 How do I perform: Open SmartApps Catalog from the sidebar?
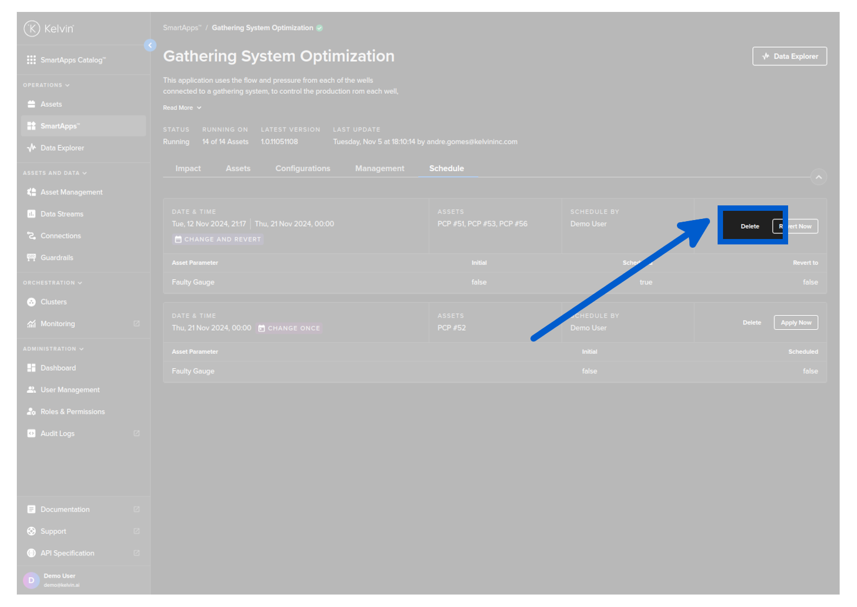(x=73, y=60)
